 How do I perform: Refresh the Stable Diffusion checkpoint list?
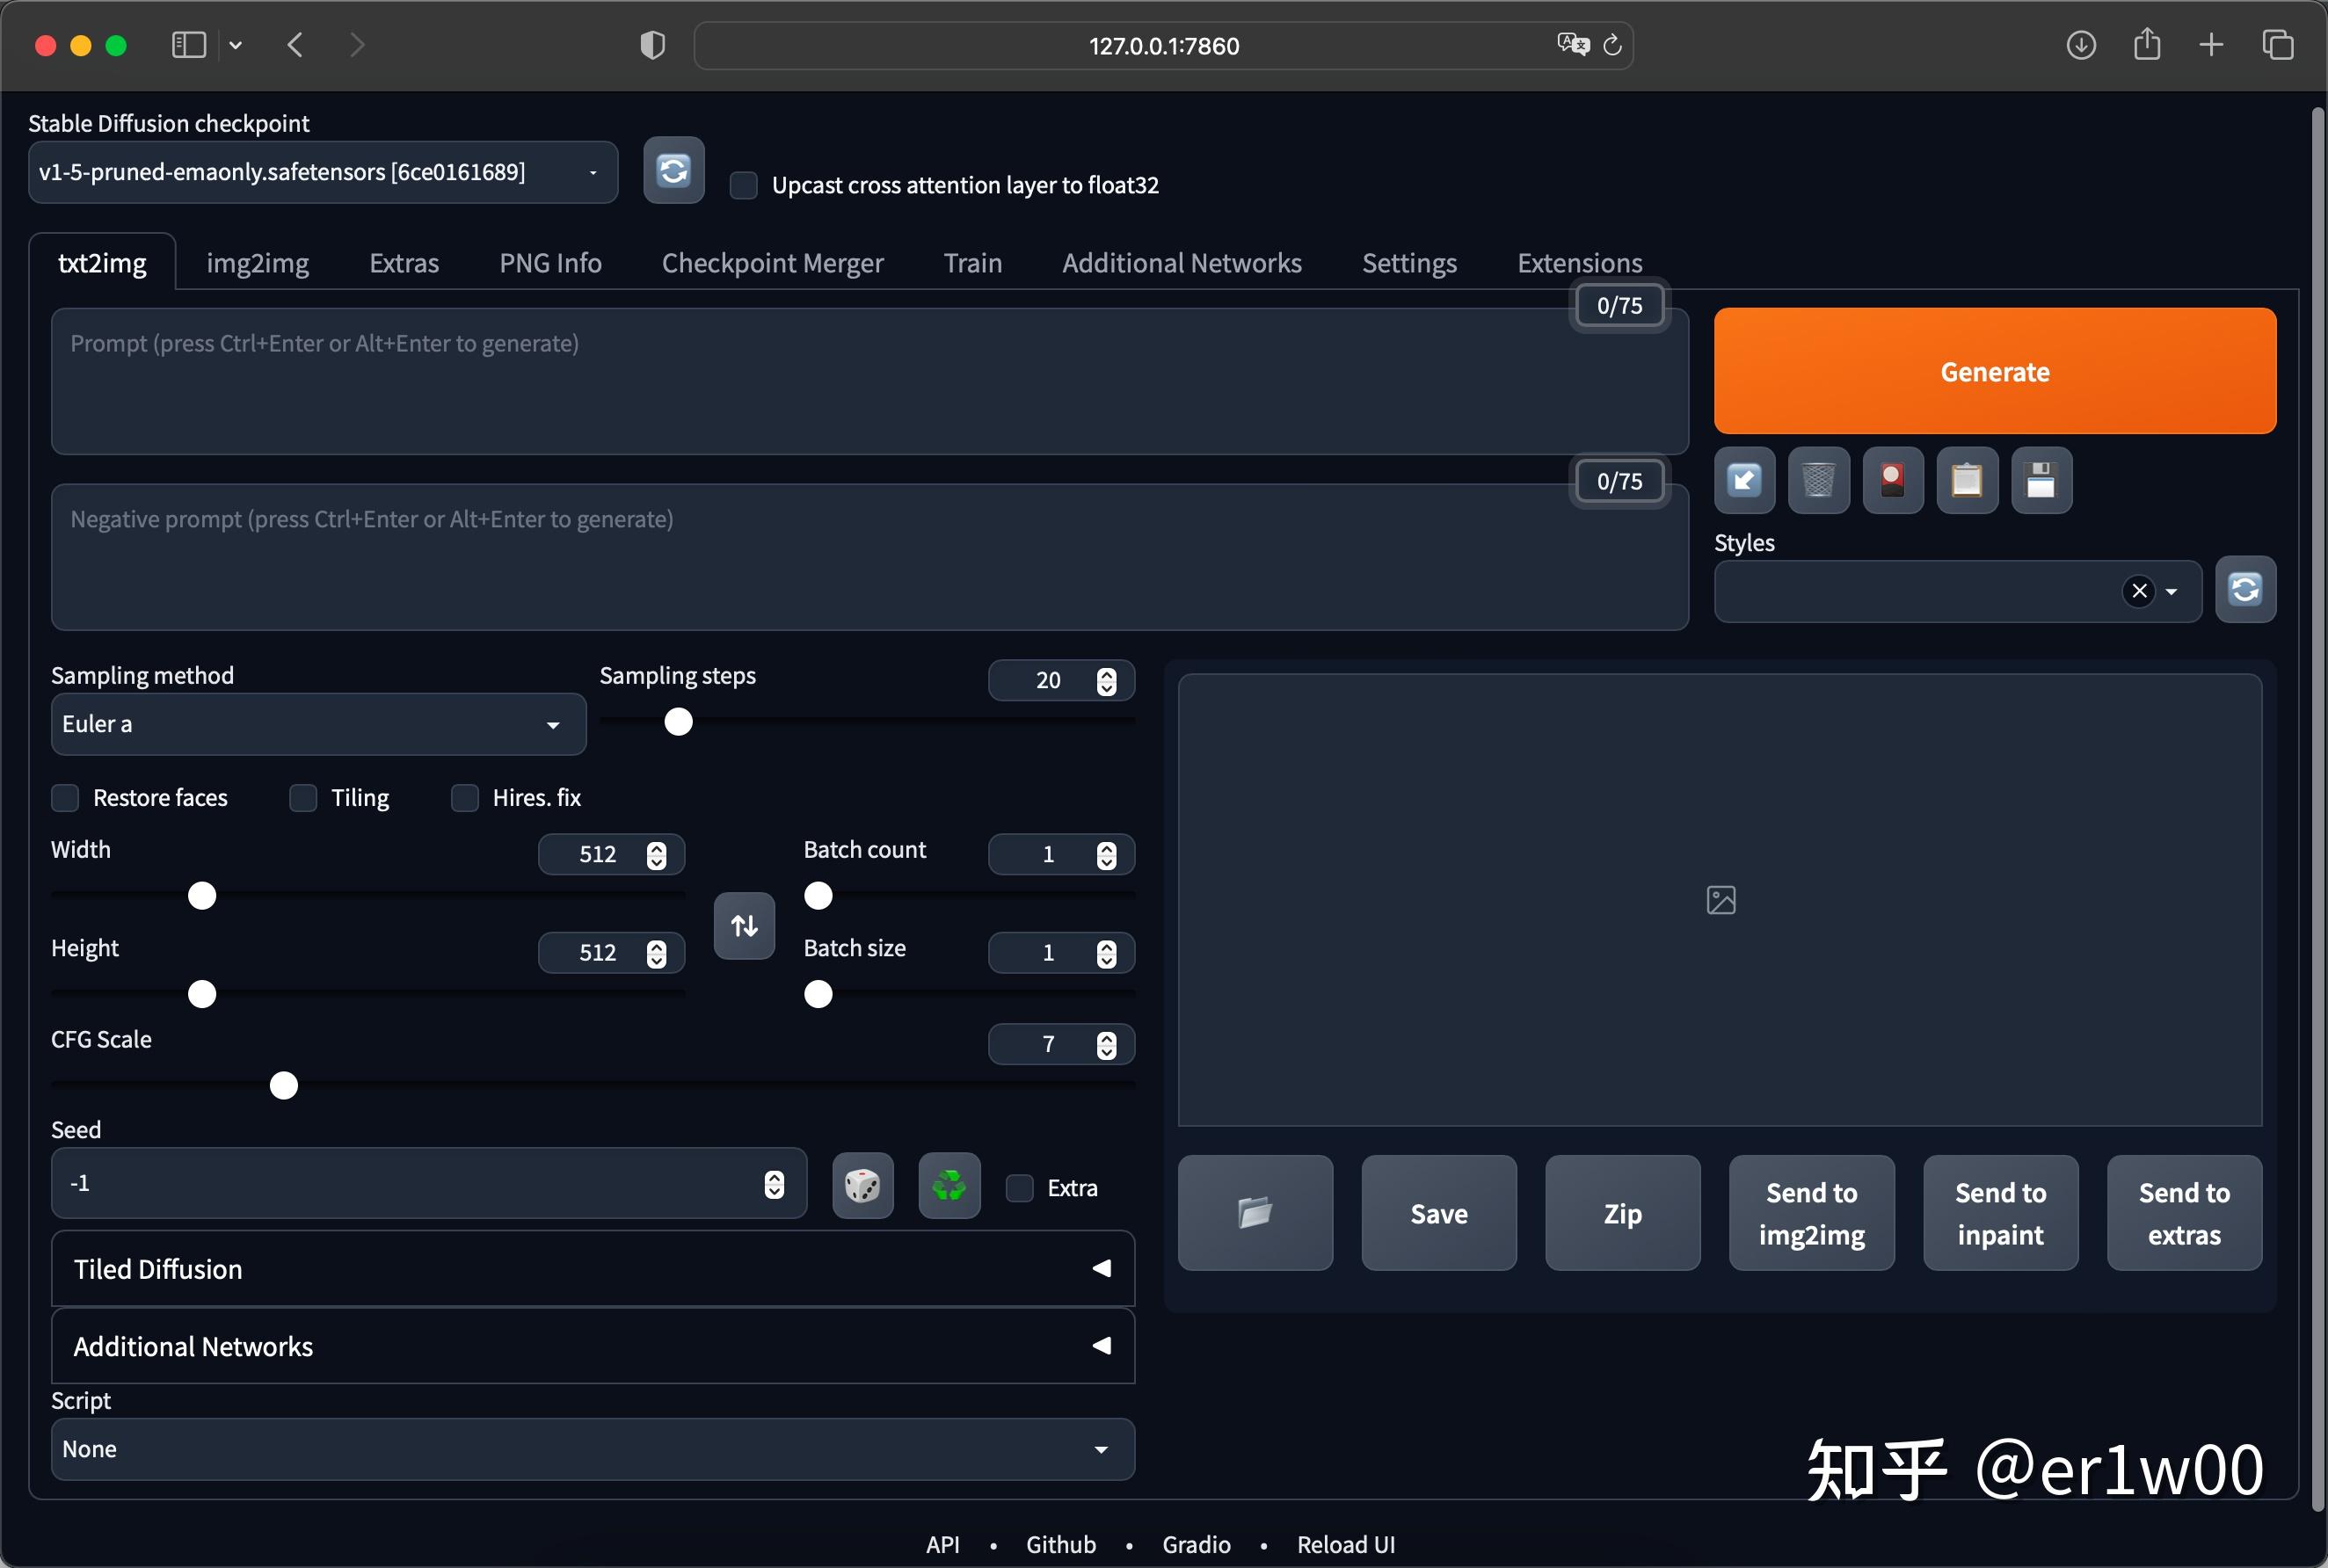pos(673,171)
